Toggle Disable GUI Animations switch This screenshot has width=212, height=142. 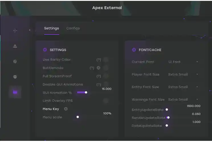[106, 84]
